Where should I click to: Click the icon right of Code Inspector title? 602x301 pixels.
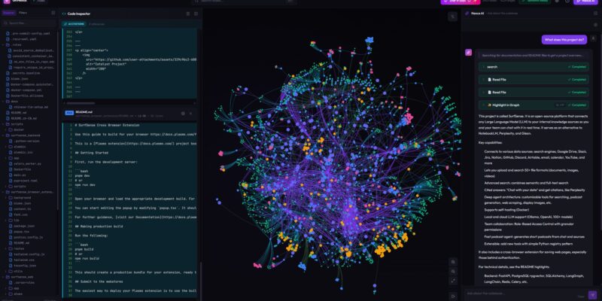coord(187,14)
